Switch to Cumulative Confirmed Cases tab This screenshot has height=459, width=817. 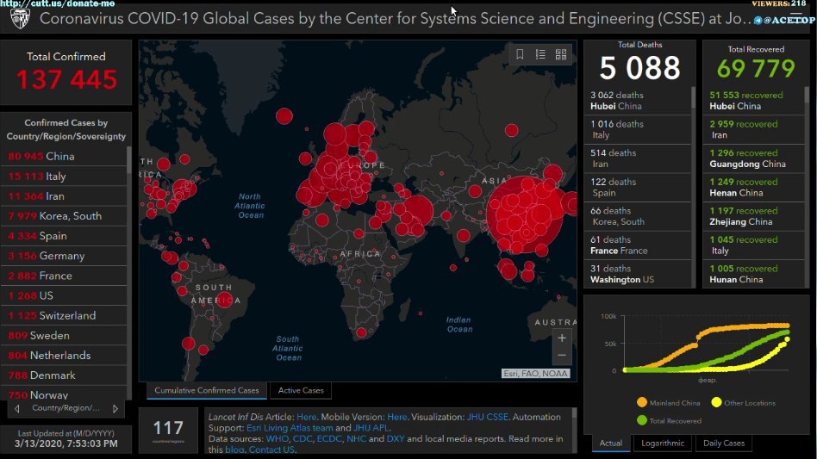pyautogui.click(x=207, y=390)
